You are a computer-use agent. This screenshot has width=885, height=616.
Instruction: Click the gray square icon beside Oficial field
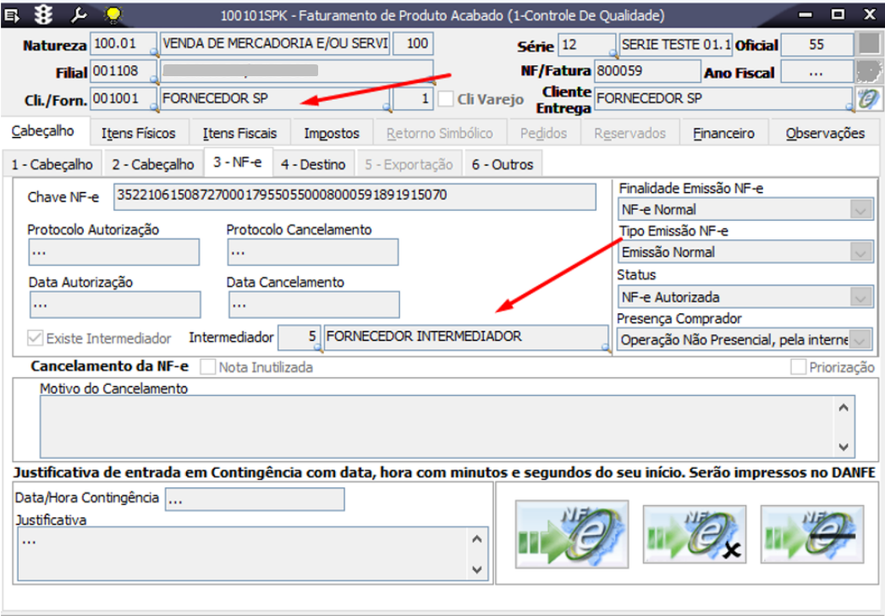point(868,44)
